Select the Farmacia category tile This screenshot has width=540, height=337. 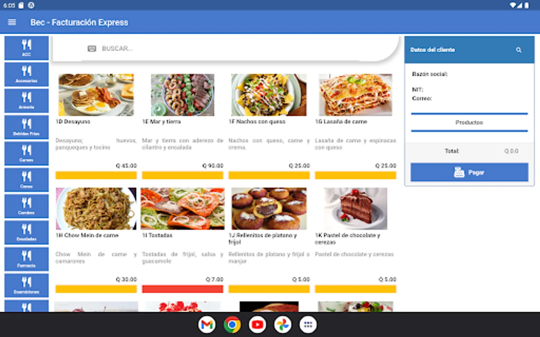(x=27, y=259)
